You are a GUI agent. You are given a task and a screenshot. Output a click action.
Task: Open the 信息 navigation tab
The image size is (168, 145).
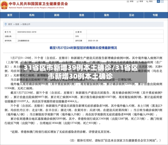(x=82, y=15)
